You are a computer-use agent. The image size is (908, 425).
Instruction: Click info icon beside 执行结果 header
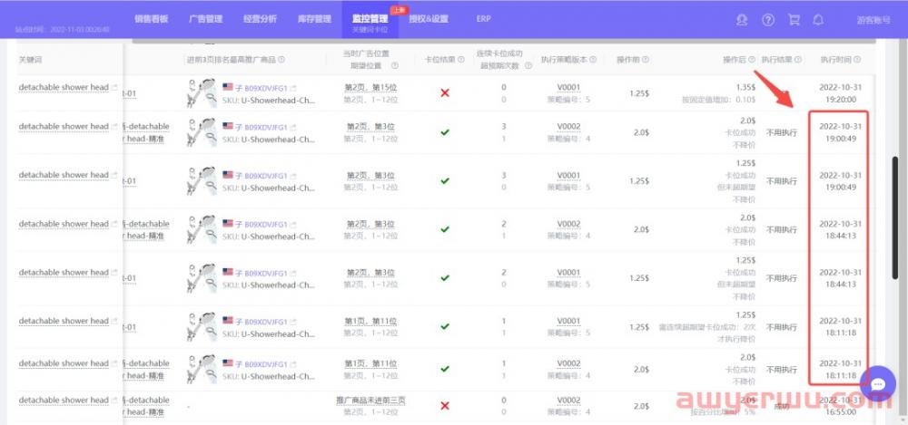(x=798, y=60)
